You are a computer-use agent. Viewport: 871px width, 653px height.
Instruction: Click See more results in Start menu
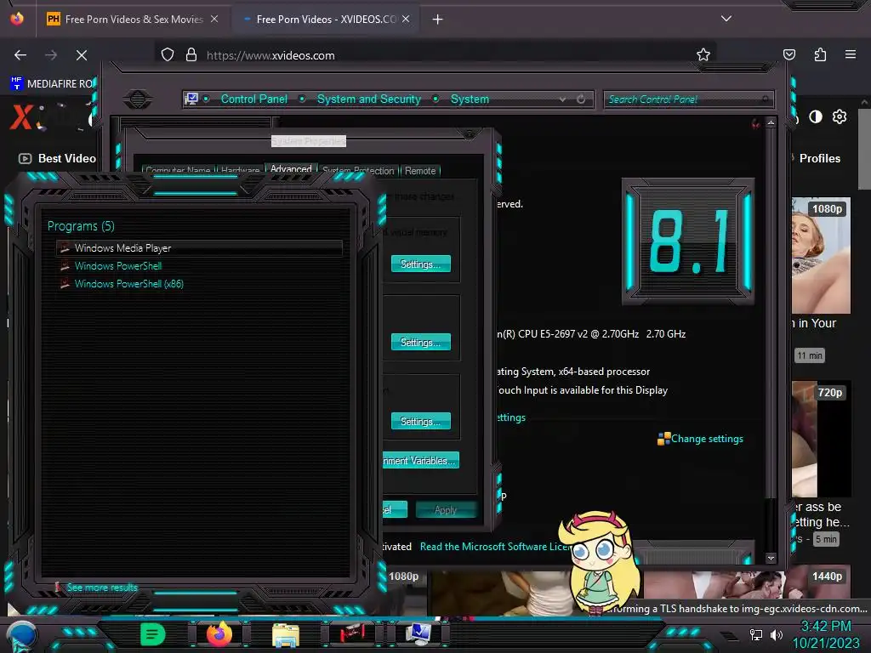point(102,587)
